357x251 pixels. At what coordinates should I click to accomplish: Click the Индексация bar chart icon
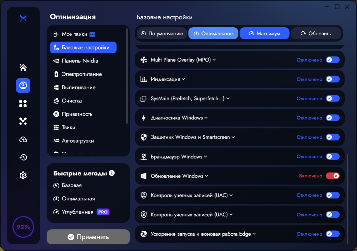click(144, 79)
